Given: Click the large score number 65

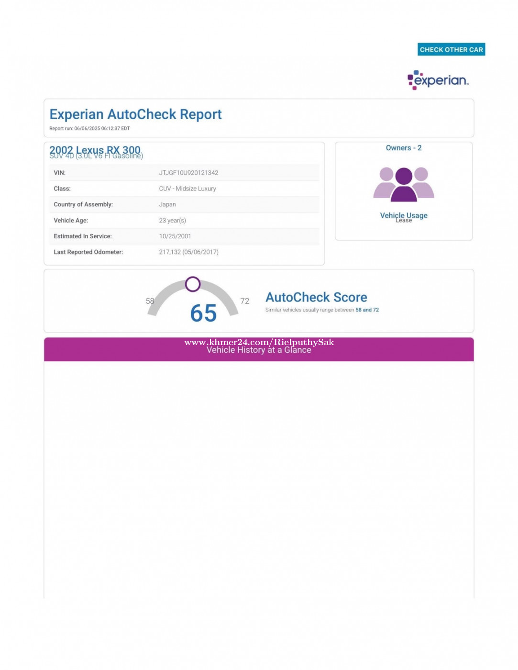Looking at the screenshot, I should coord(203,313).
